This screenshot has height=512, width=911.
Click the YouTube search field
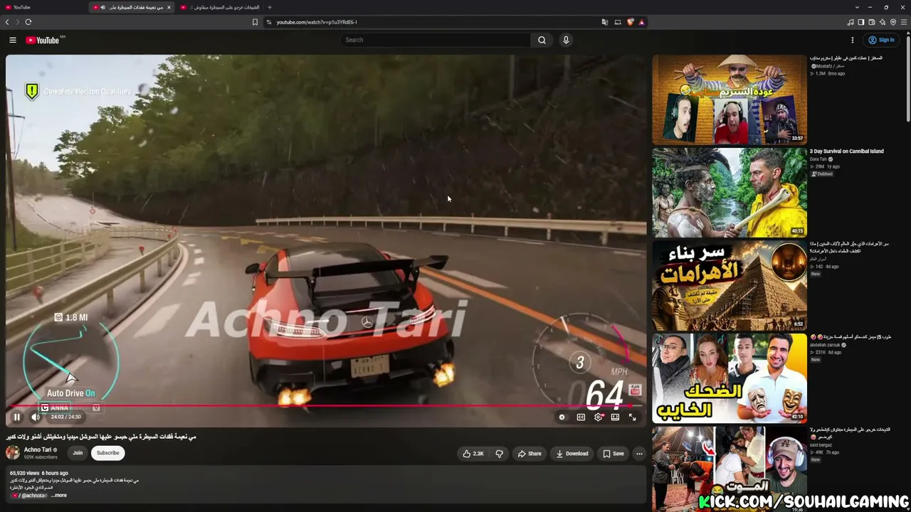436,40
